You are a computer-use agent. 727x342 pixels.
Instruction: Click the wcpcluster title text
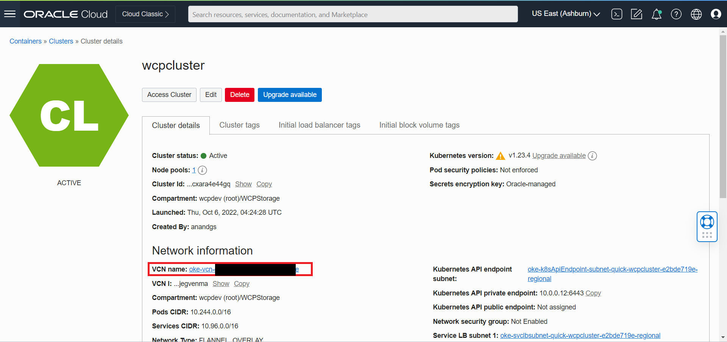[x=173, y=66]
